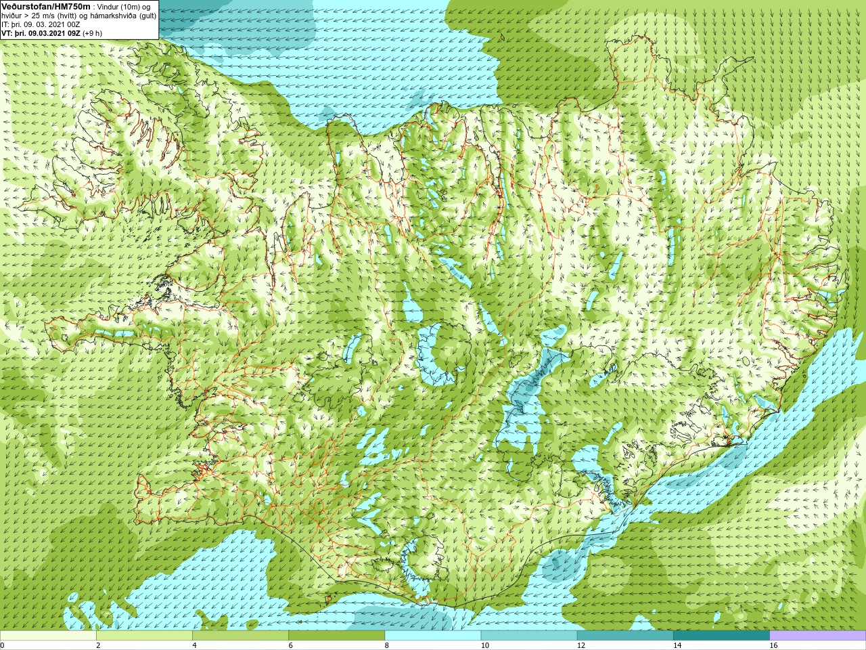
Task: Click the legend tick label "8"
Action: pos(386,645)
